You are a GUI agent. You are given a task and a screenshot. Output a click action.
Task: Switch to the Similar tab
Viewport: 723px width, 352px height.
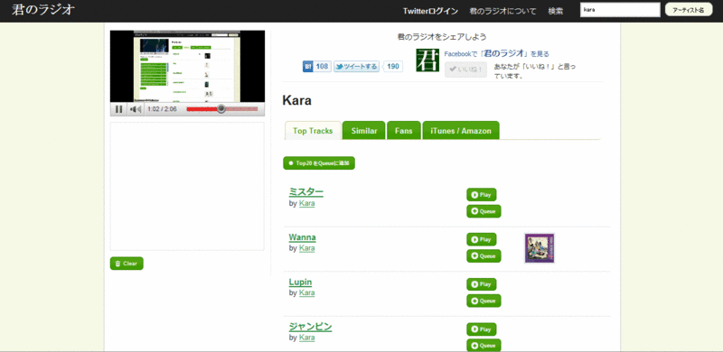(x=364, y=131)
